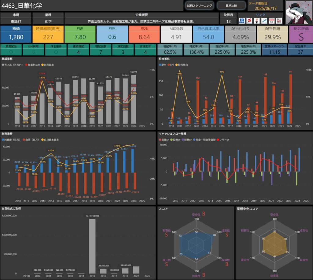The height and width of the screenshot is (280, 313).
Task: Click the 収益性 B label in スコア radar
Action: [x=226, y=262]
